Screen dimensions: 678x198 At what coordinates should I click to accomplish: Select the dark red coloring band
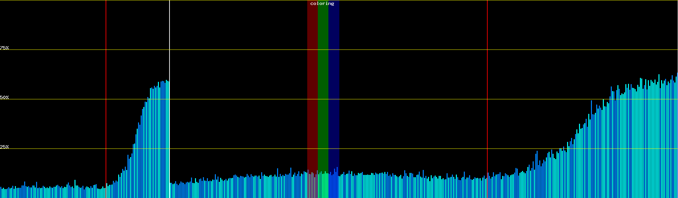click(312, 82)
